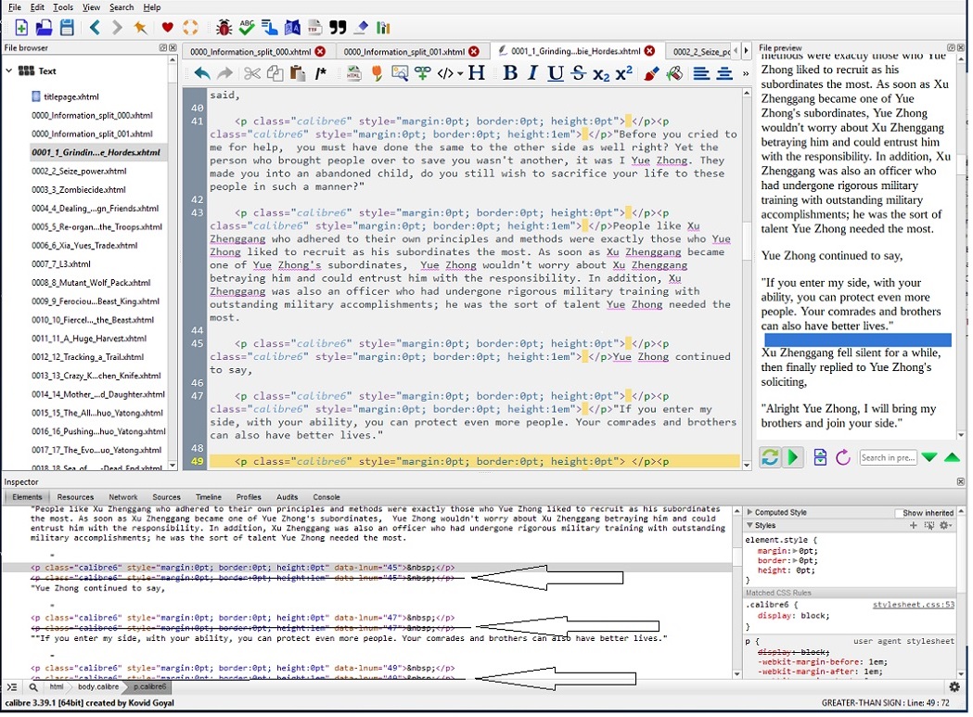
Task: Insert an image using the picture icon
Action: click(x=400, y=73)
